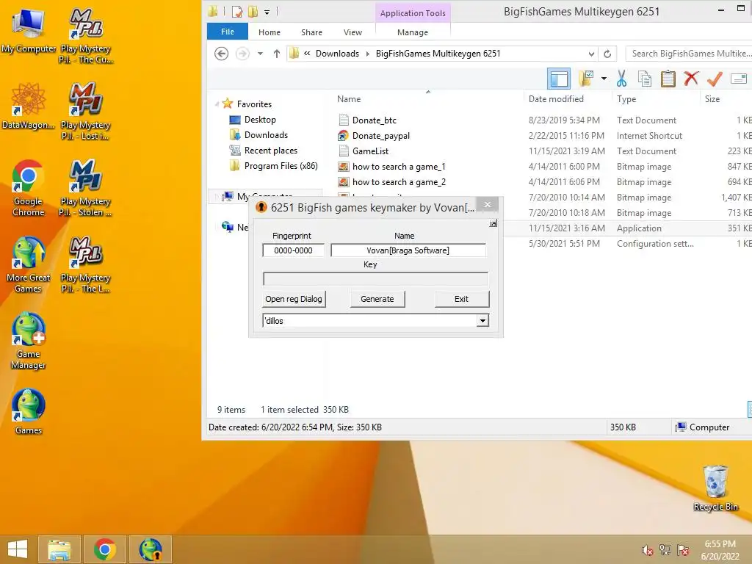Open the File ribbon menu
The width and height of the screenshot is (752, 564).
point(228,32)
